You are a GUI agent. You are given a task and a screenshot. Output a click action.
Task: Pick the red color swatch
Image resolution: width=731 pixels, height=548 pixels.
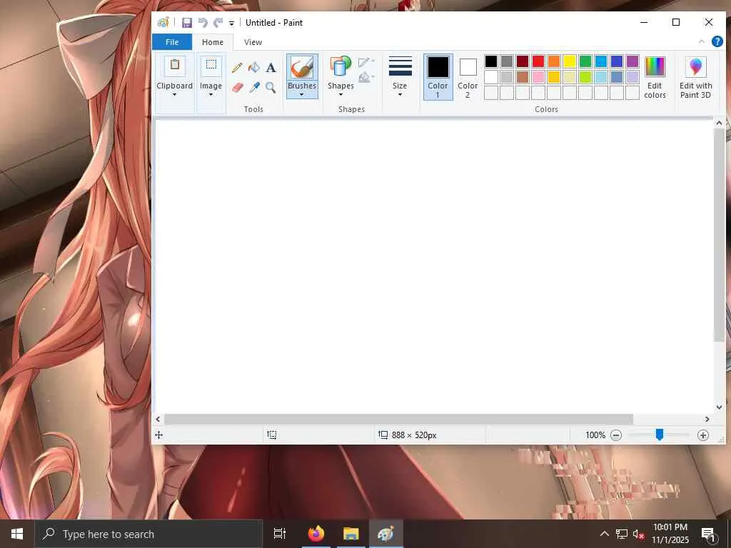pos(538,61)
